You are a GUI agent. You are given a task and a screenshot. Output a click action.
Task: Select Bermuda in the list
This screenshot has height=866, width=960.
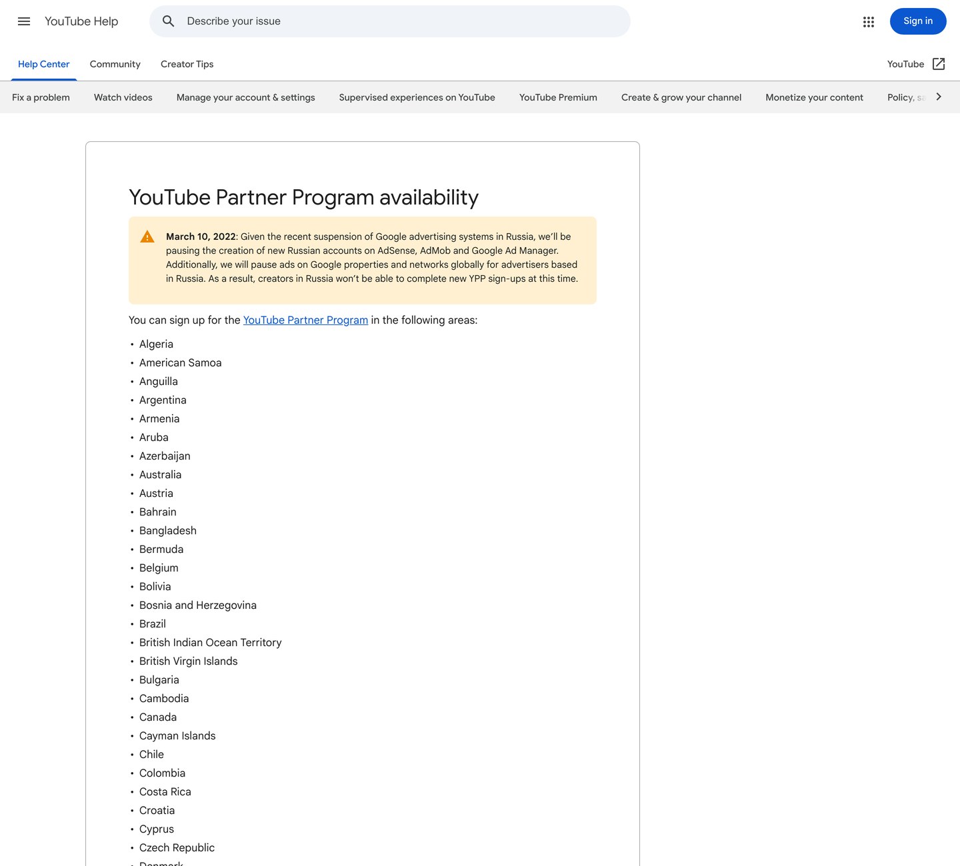pyautogui.click(x=161, y=549)
